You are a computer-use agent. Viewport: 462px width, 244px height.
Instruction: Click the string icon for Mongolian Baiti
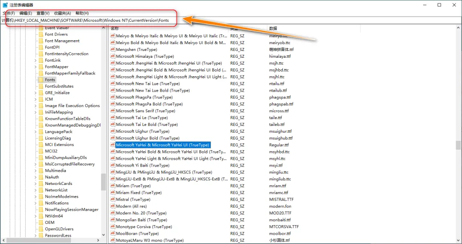click(x=113, y=220)
